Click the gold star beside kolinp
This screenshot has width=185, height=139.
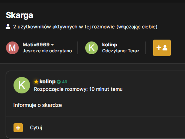pos(36,81)
